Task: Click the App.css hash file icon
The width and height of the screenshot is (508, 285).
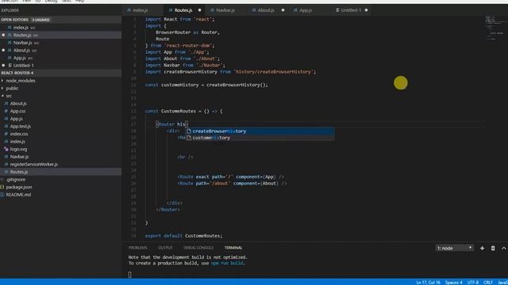Action: tap(6, 111)
